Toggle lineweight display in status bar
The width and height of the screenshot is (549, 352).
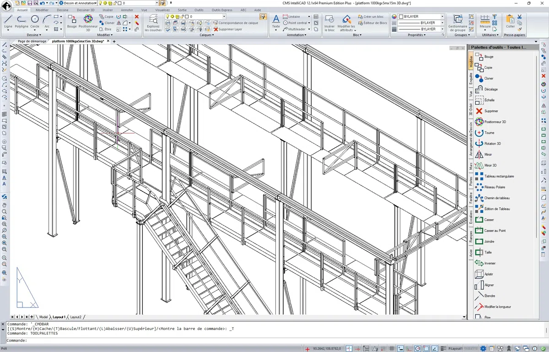click(443, 348)
